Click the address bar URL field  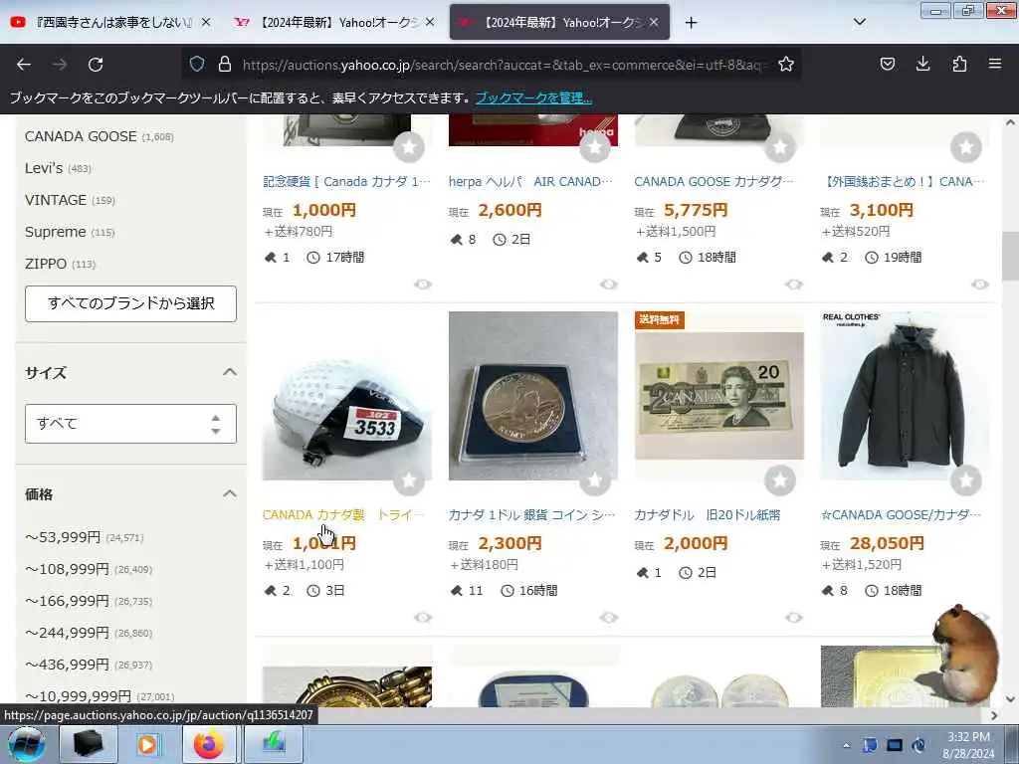point(504,65)
